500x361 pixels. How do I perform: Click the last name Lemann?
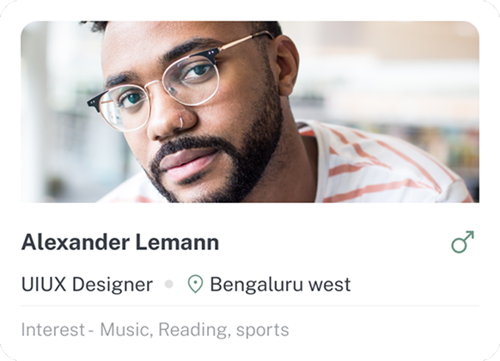click(x=178, y=242)
